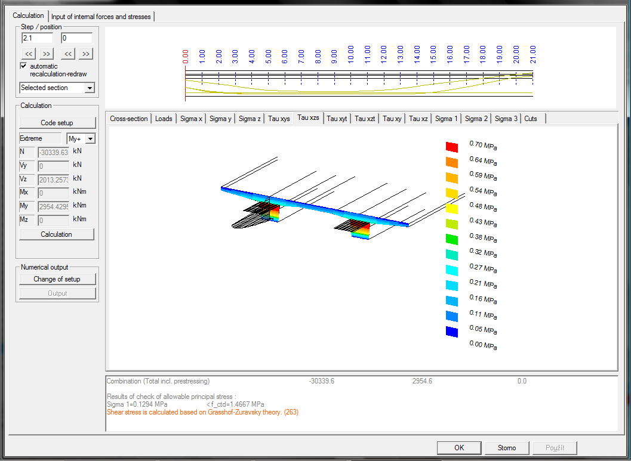The image size is (631, 461).
Task: Select the Tau xys tab
Action: [279, 119]
